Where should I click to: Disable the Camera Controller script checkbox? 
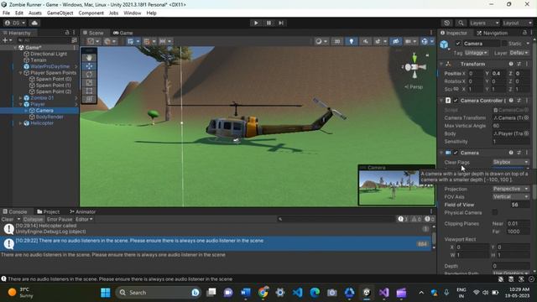pyautogui.click(x=456, y=101)
